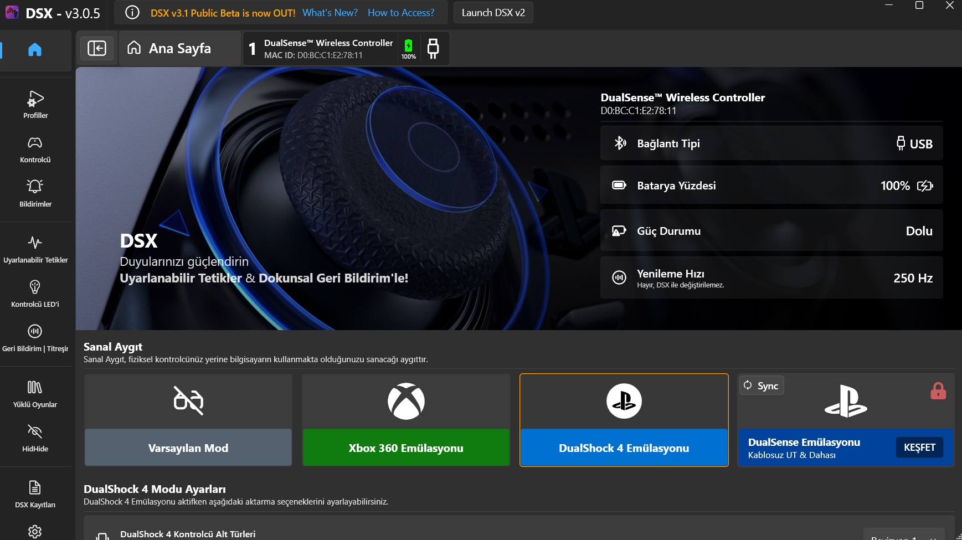Click the 250 Hz polling rate value
This screenshot has width=962, height=540.
click(913, 278)
